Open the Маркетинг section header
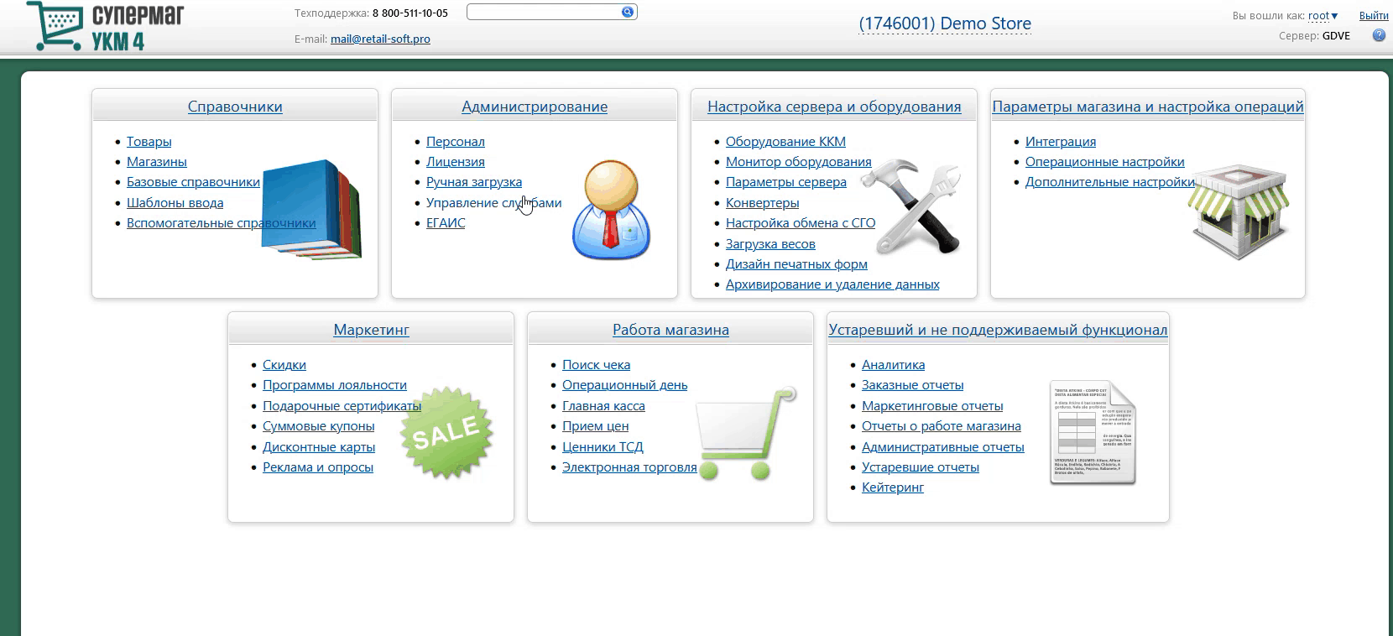The height and width of the screenshot is (636, 1393). point(371,330)
